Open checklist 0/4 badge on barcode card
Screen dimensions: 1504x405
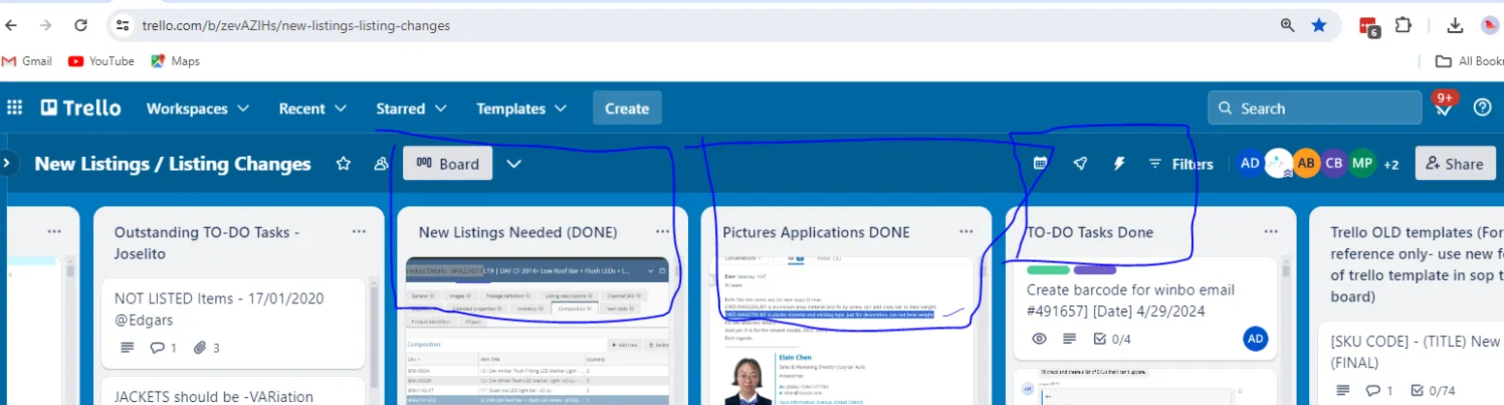point(1112,339)
